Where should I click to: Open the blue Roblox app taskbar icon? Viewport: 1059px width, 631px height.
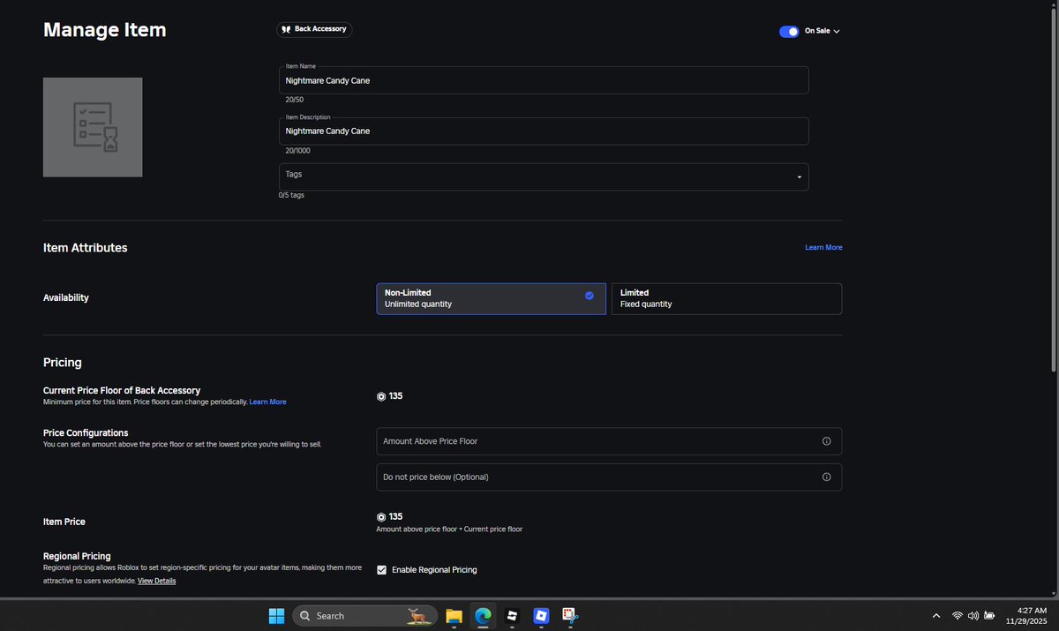tap(541, 615)
